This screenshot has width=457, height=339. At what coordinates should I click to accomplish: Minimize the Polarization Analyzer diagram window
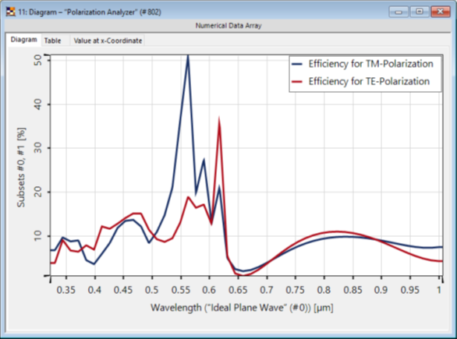coord(399,12)
